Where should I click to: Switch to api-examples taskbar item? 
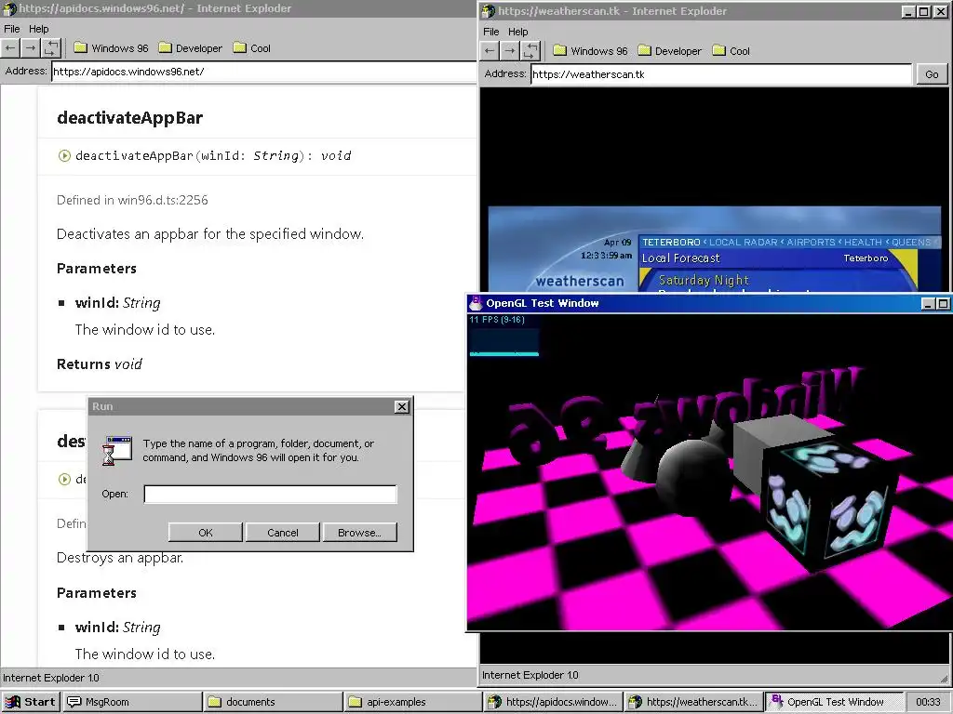click(x=414, y=702)
